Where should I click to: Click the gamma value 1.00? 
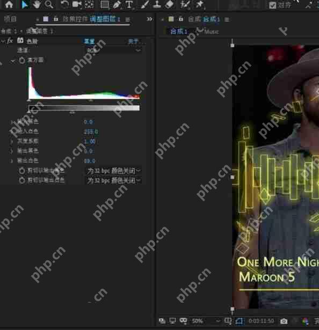tap(90, 142)
